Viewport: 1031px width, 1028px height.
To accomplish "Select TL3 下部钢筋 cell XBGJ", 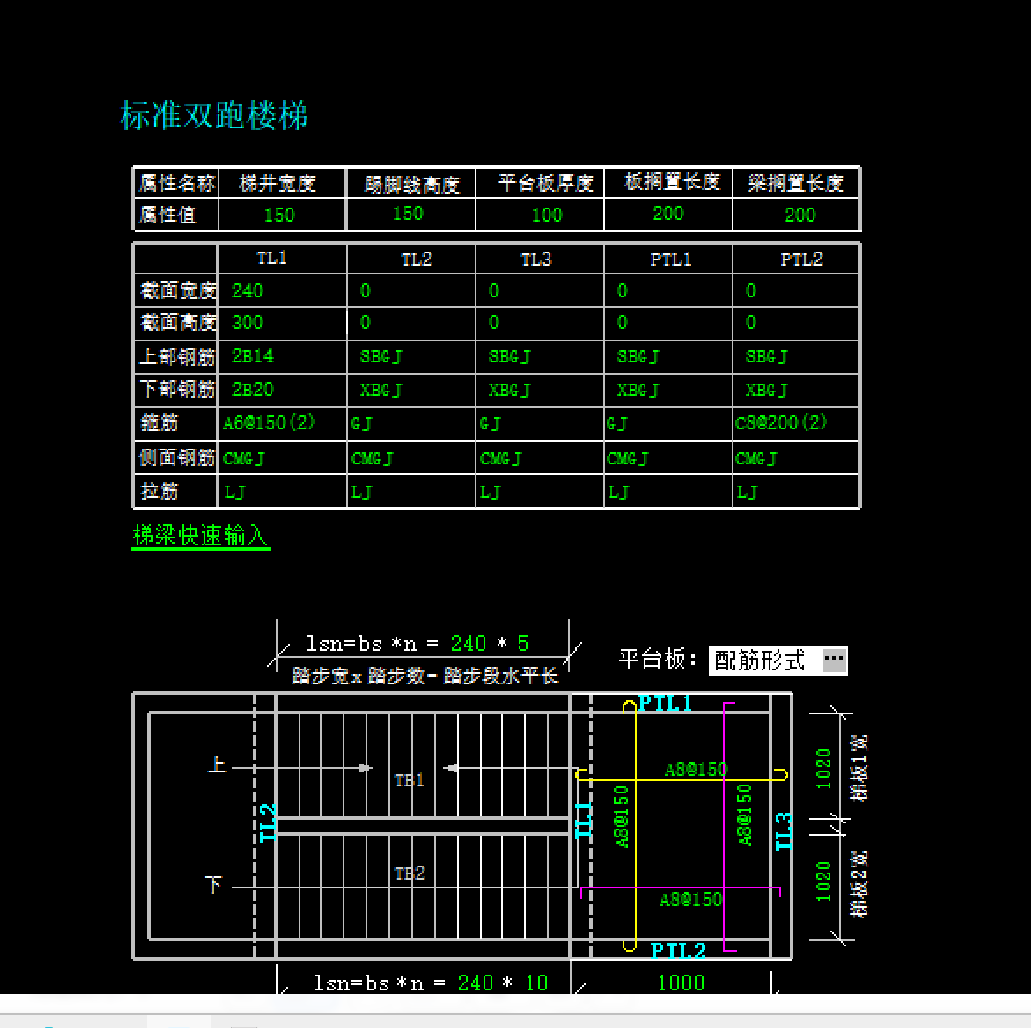I will [509, 389].
